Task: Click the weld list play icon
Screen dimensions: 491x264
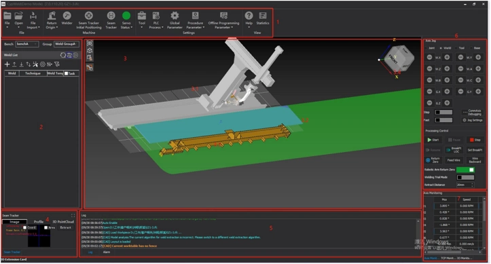Action: click(x=75, y=55)
